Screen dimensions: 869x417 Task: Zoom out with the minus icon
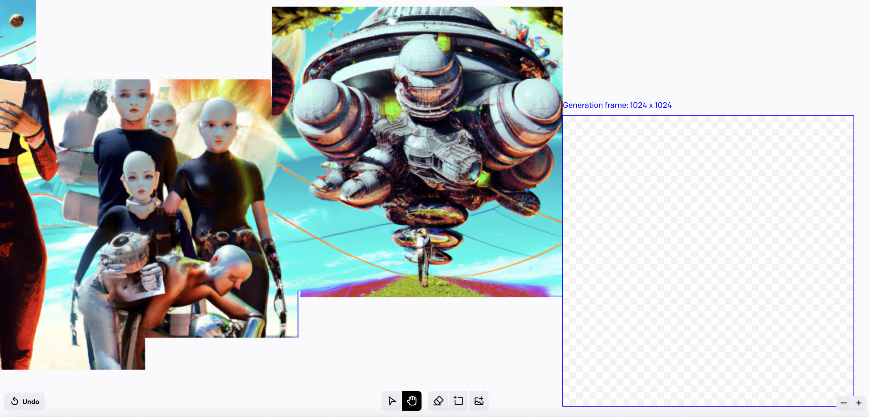843,403
